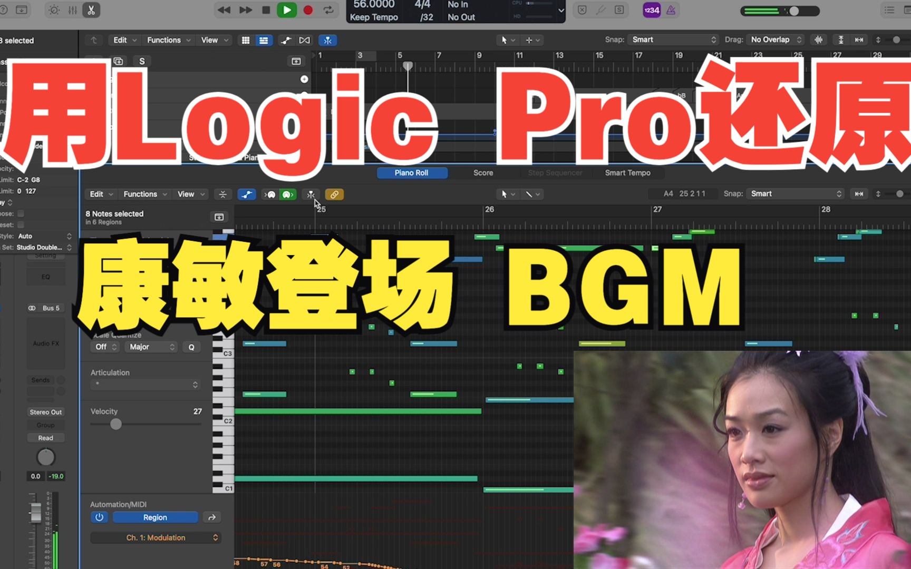This screenshot has width=911, height=569.
Task: Toggle Catch playhead in the Piano Roll
Action: point(311,194)
